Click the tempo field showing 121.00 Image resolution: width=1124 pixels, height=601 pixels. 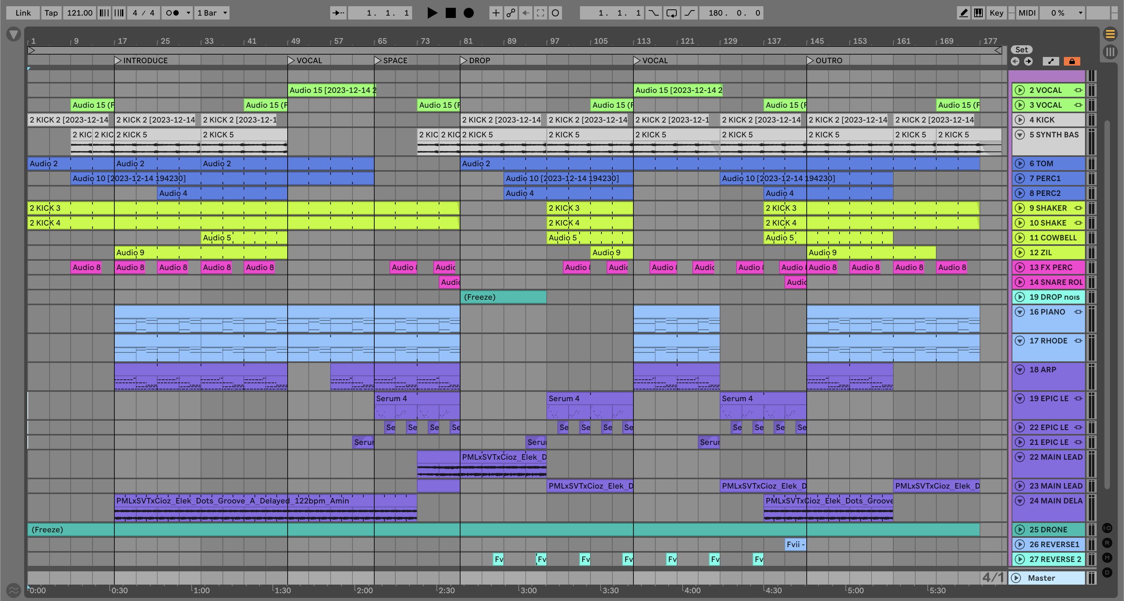coord(79,12)
